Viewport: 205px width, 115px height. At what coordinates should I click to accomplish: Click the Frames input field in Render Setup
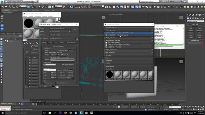tap(62, 60)
